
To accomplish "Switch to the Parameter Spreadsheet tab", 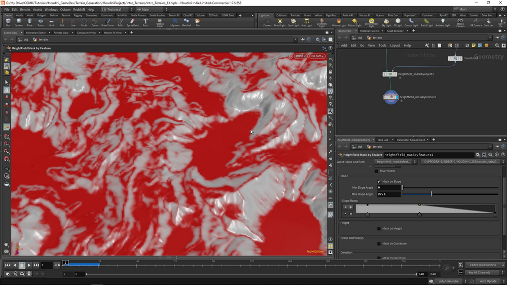I will (x=411, y=140).
